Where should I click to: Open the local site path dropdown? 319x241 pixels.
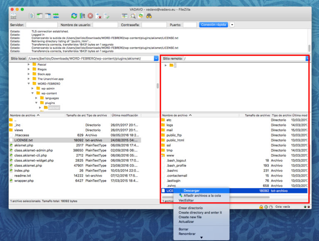click(x=156, y=59)
